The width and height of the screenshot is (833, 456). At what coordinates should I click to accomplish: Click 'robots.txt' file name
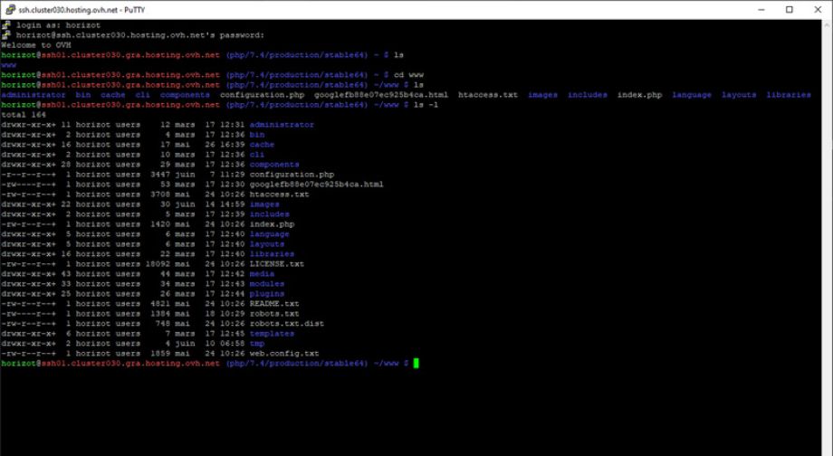click(x=274, y=314)
